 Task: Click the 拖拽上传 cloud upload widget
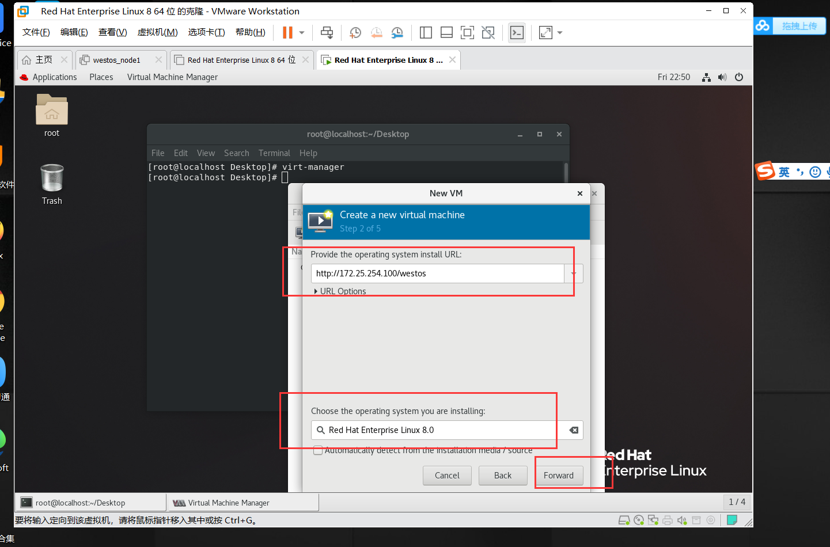tap(790, 26)
